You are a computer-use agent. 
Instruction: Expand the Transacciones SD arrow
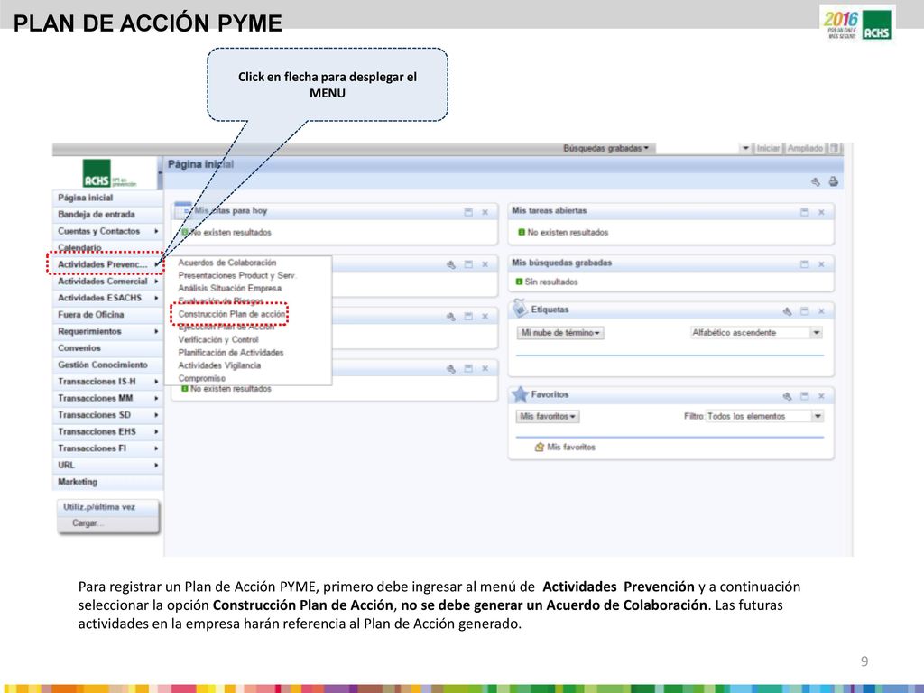[x=156, y=415]
